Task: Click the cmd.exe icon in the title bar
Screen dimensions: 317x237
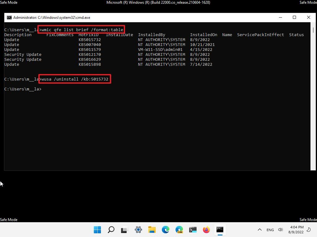Action: pos(9,18)
